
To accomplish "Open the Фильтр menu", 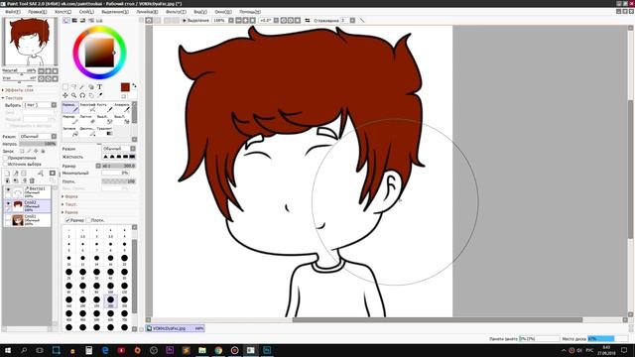I will tap(176, 12).
